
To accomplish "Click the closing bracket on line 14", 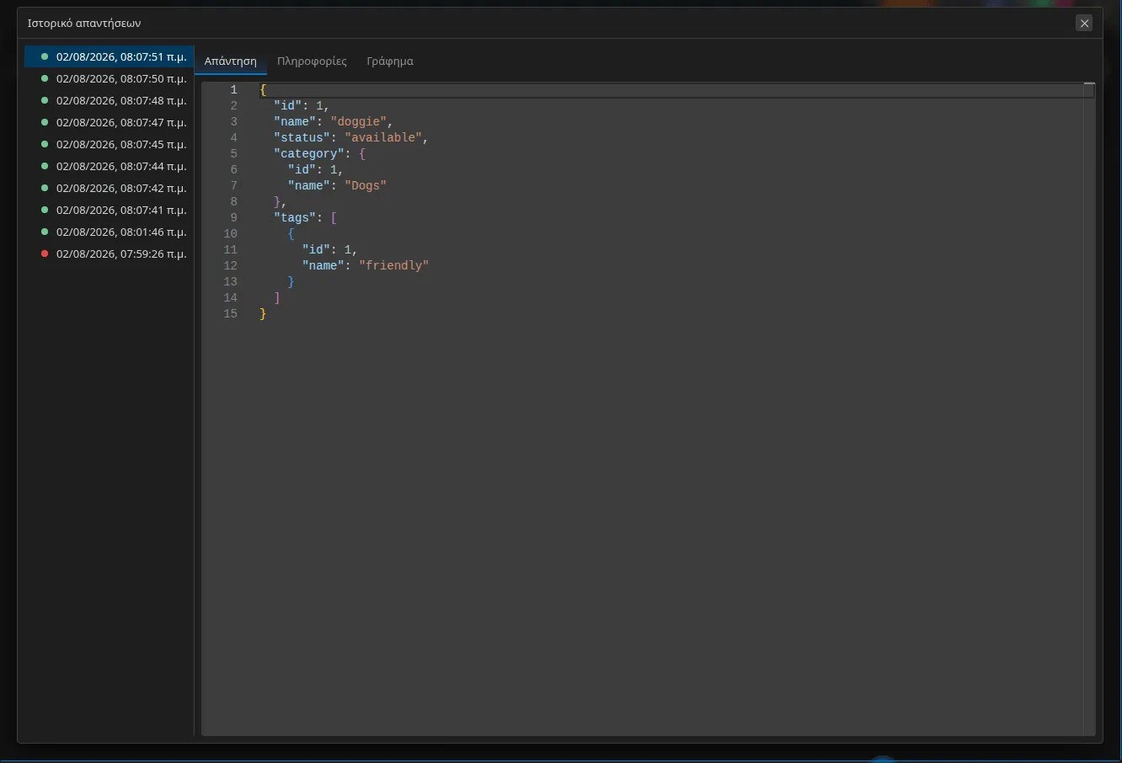I will click(277, 297).
